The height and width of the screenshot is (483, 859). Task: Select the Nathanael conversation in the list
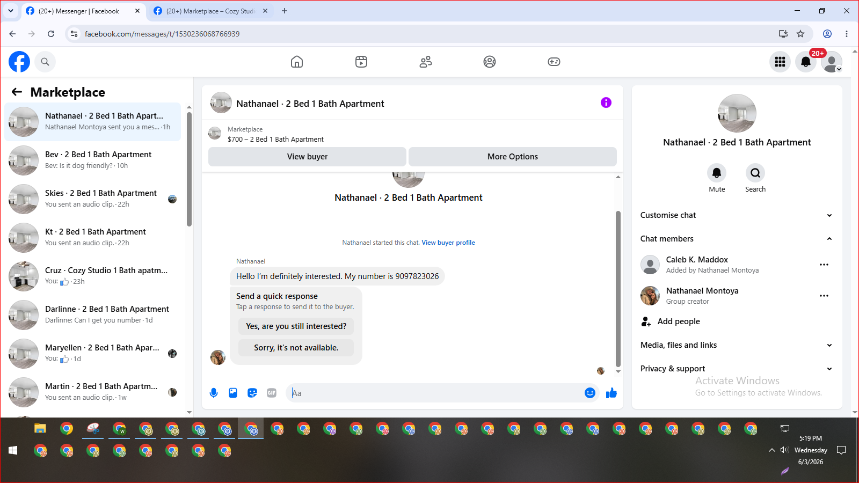93,122
